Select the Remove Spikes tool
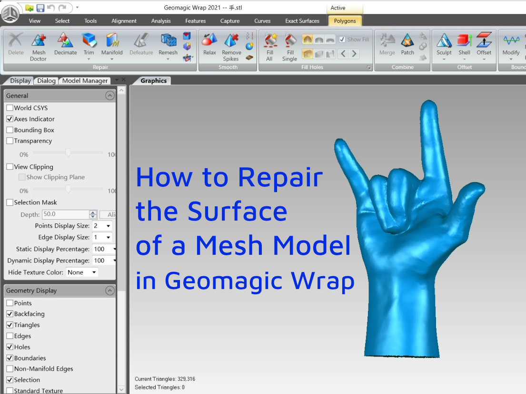Screen dimensions: 526x394 click(x=231, y=41)
